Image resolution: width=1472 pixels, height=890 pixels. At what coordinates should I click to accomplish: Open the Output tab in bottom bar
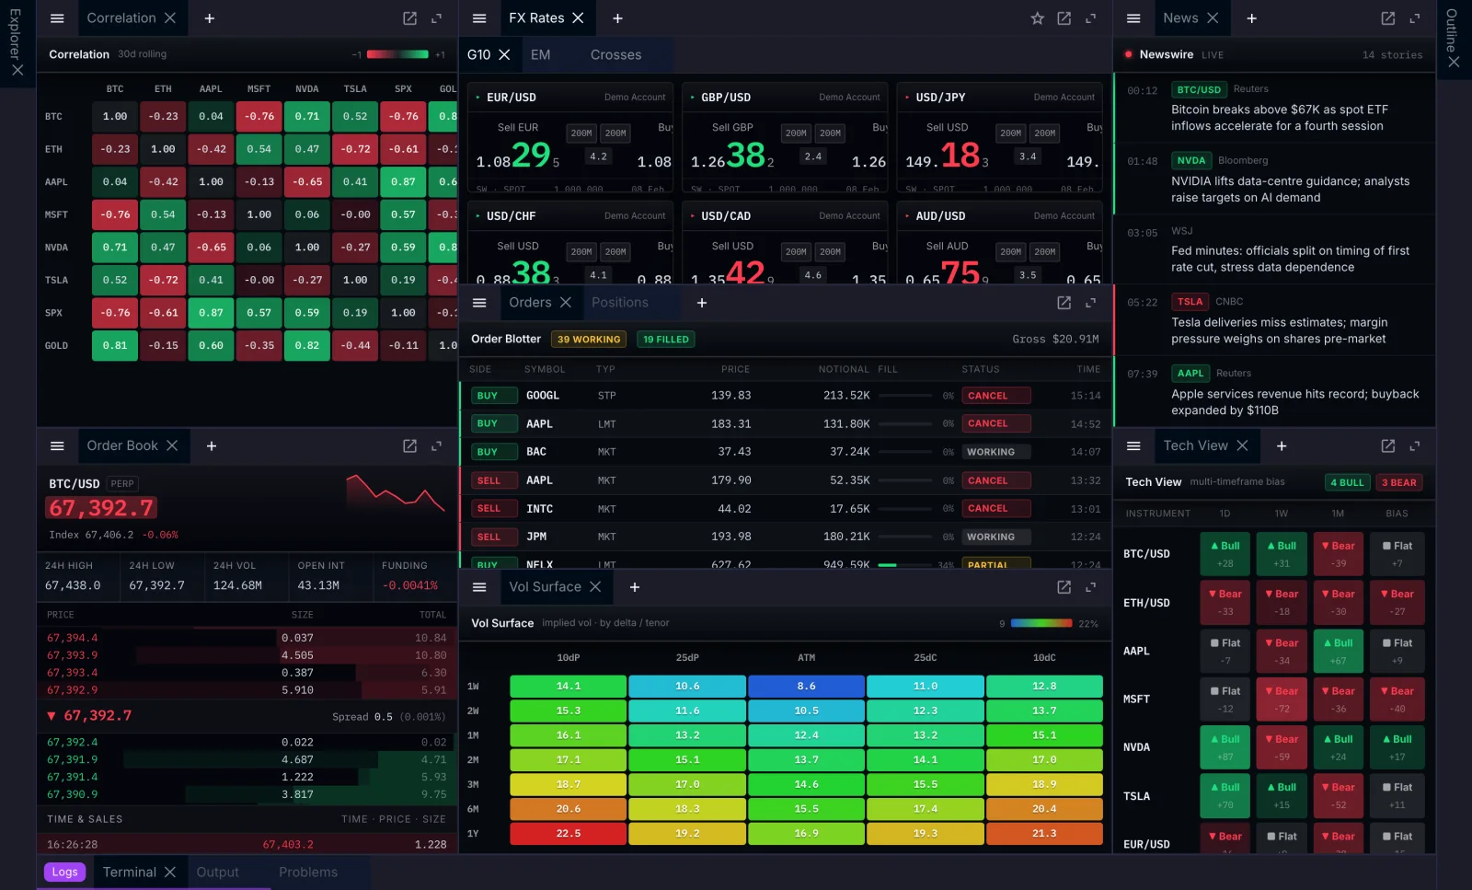click(x=218, y=873)
